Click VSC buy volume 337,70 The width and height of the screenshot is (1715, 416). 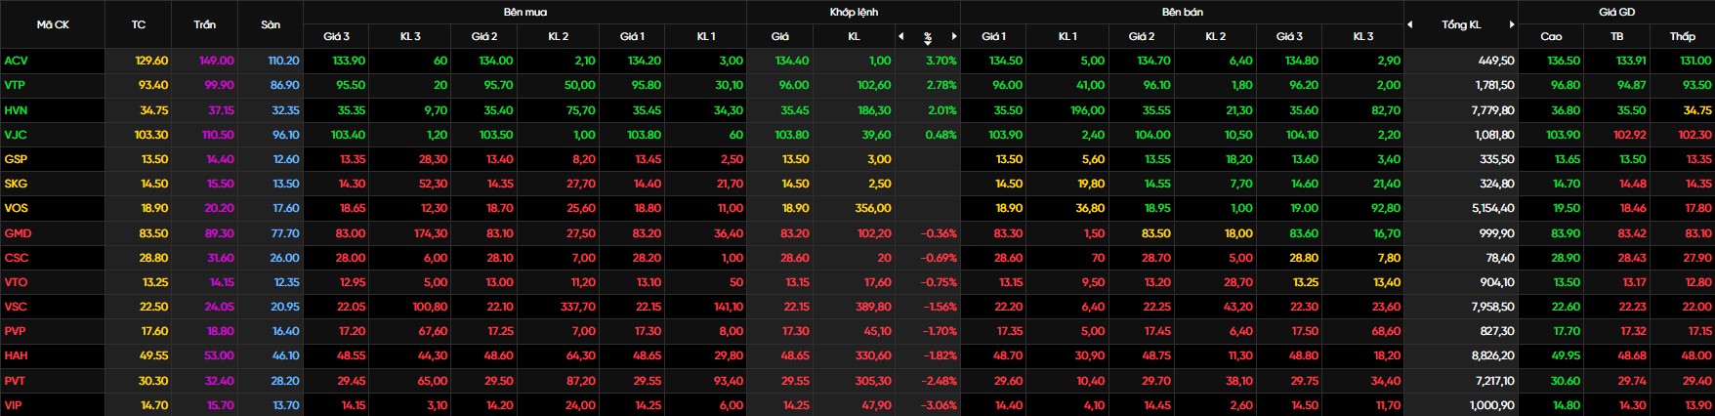click(x=576, y=307)
